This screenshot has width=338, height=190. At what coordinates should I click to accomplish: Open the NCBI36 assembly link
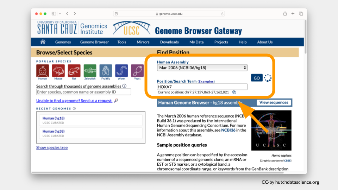[x=228, y=130]
